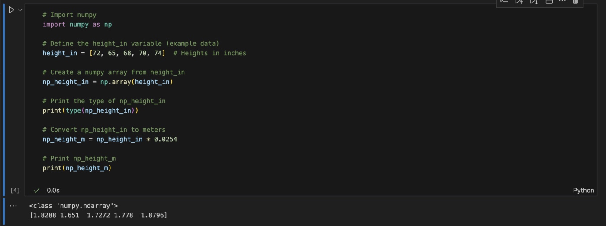The width and height of the screenshot is (606, 226).
Task: Click the 0.0s execution time label
Action: [x=53, y=190]
